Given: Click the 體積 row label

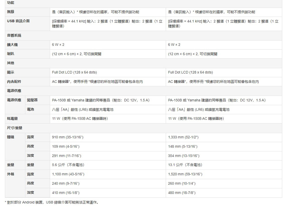Looking at the screenshot, I should pos(11,137).
